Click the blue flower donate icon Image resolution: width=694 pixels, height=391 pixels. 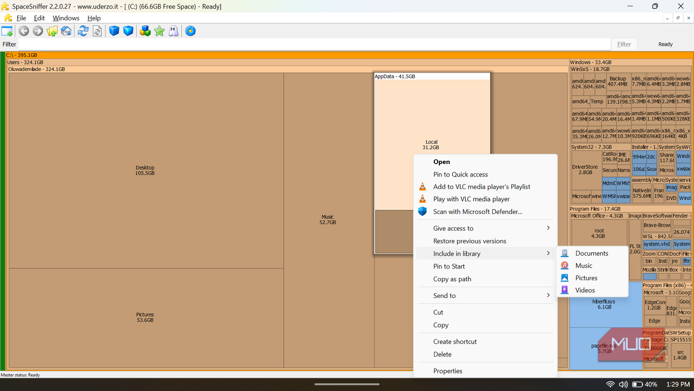coord(190,31)
